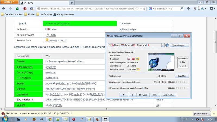This screenshot has height=122, width=217.
Task: Click the Bezahlen button
Action: pos(182,76)
